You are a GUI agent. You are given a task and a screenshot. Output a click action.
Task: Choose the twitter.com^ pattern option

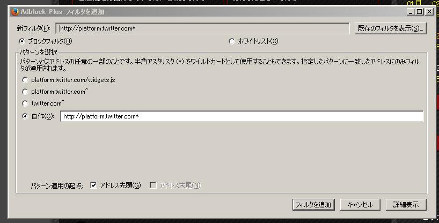click(25, 103)
